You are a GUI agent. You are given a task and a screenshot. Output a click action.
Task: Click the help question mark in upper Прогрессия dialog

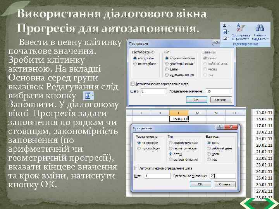(x=216, y=42)
